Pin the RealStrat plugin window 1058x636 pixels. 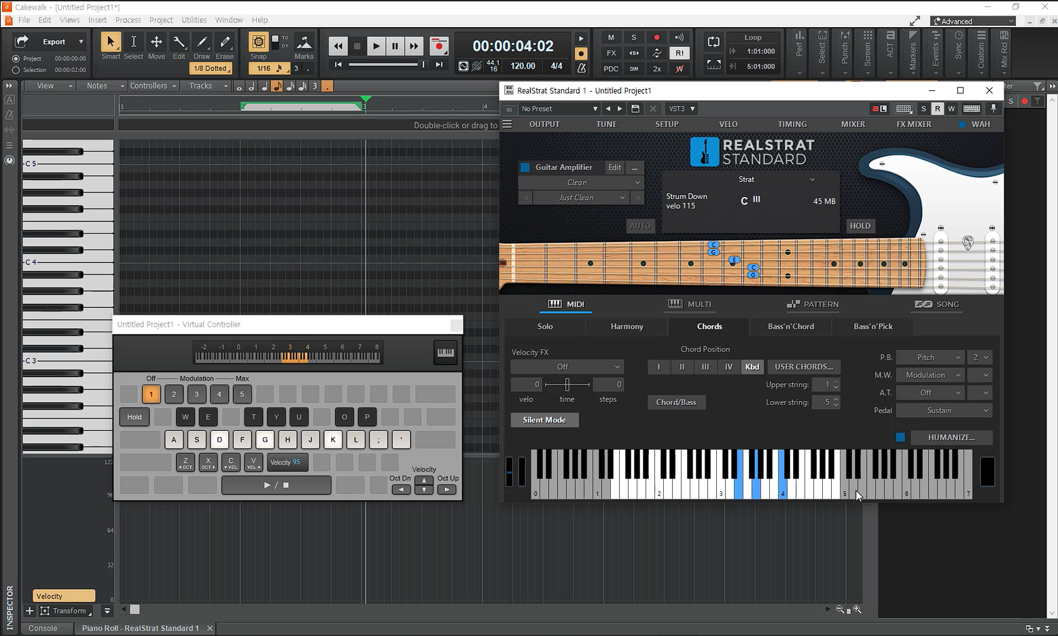[993, 109]
